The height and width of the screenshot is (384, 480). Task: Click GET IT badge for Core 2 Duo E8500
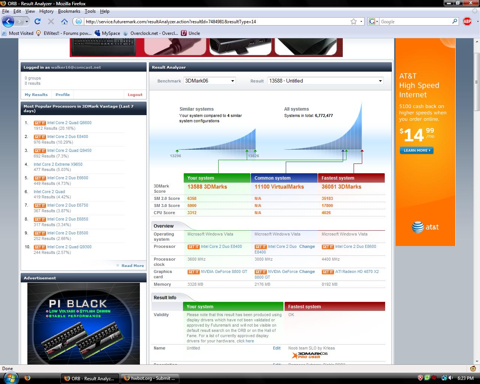tap(40, 233)
